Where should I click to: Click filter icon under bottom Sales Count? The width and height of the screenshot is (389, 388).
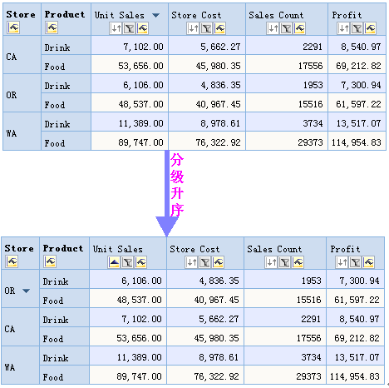284,262
